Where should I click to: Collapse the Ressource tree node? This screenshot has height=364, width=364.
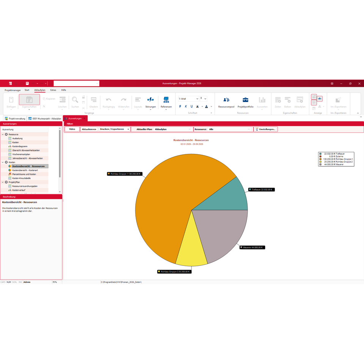3,134
